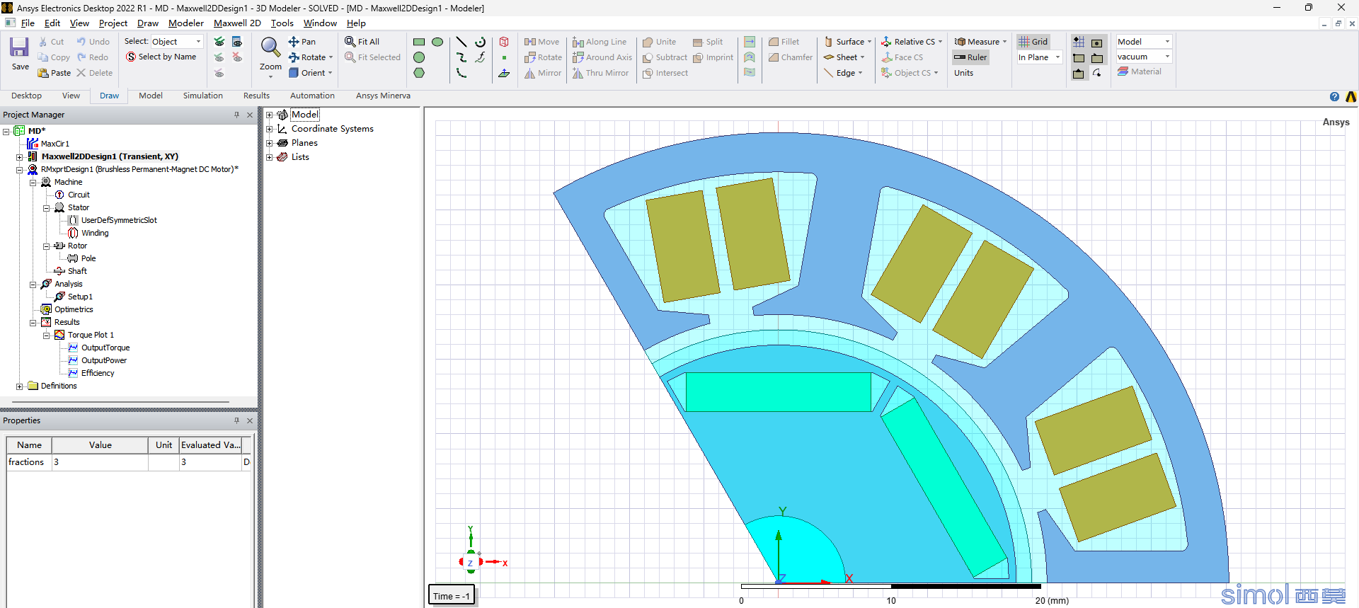This screenshot has width=1359, height=608.
Task: Open the Surface dropdown menu
Action: pyautogui.click(x=847, y=42)
